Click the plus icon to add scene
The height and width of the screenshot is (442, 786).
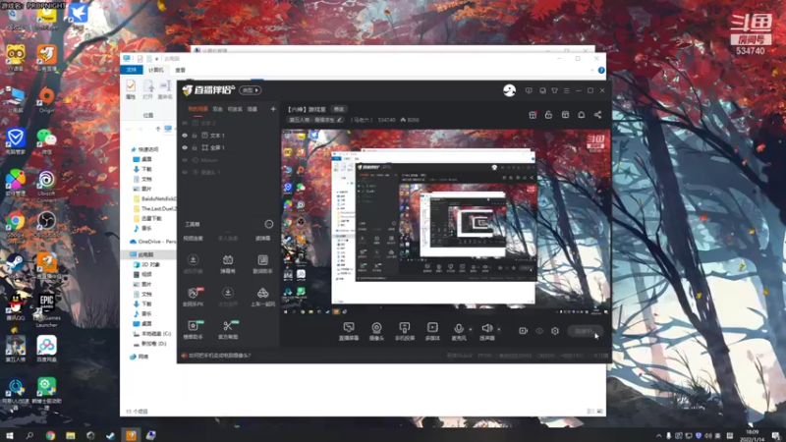tap(273, 109)
